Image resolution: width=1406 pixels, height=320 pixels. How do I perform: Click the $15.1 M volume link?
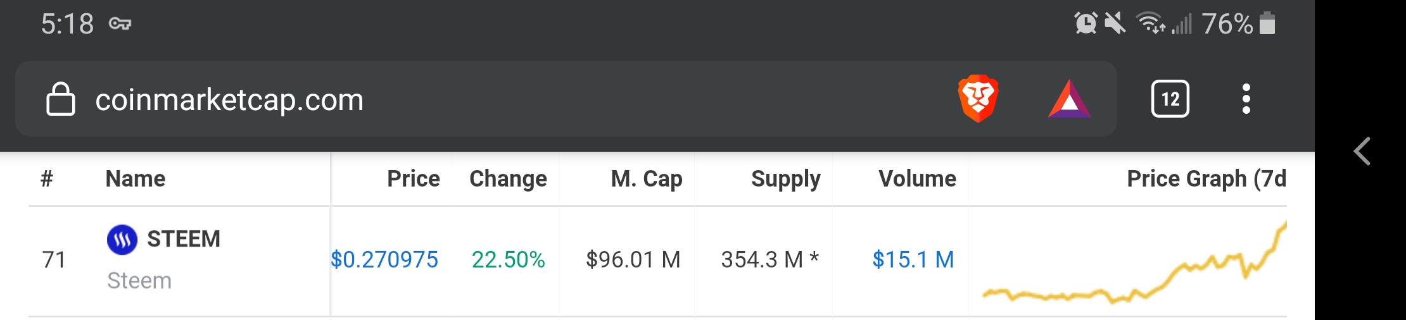tap(913, 260)
